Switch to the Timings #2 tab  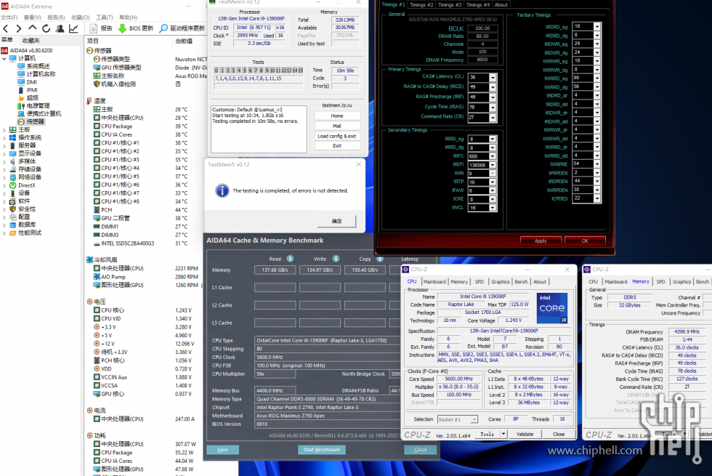click(x=421, y=4)
